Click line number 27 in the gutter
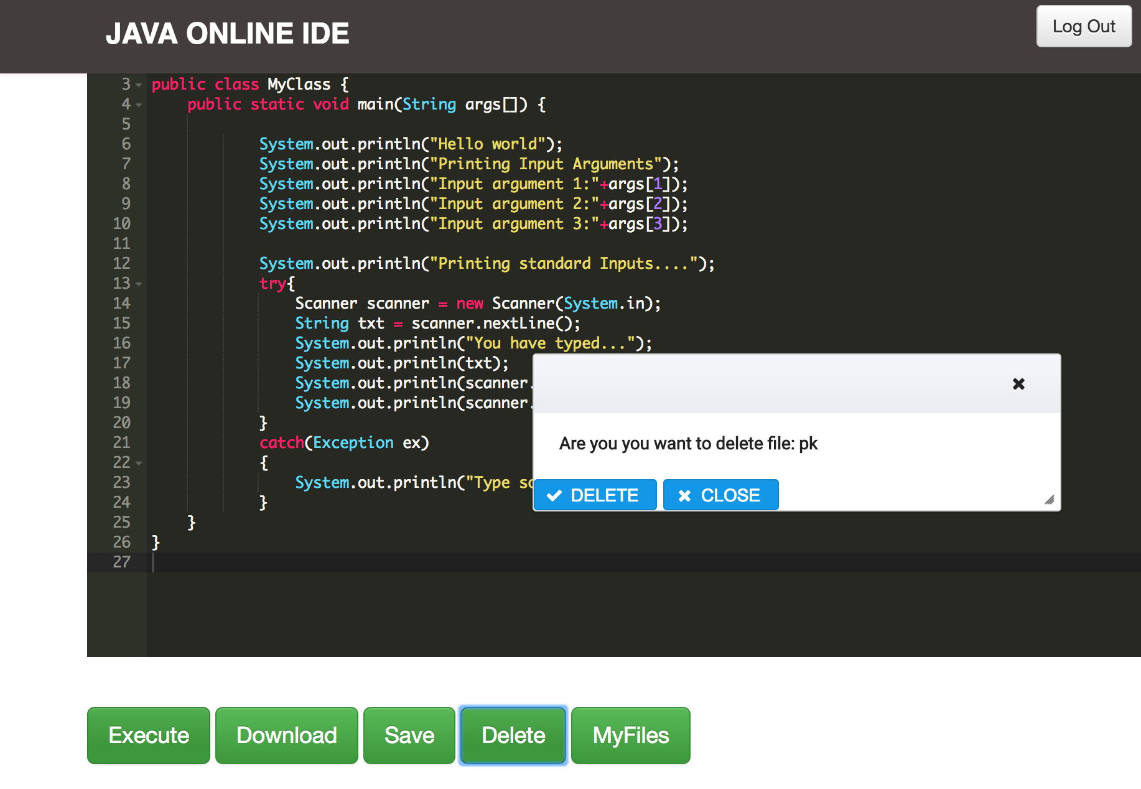The width and height of the screenshot is (1141, 789). 122,562
